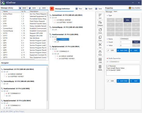The width and height of the screenshot is (142, 113).
Task: Copy the selected item with the Copy icon
Action: [x=100, y=38]
